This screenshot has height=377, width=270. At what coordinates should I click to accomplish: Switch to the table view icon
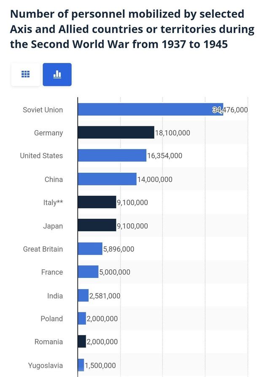click(x=26, y=74)
